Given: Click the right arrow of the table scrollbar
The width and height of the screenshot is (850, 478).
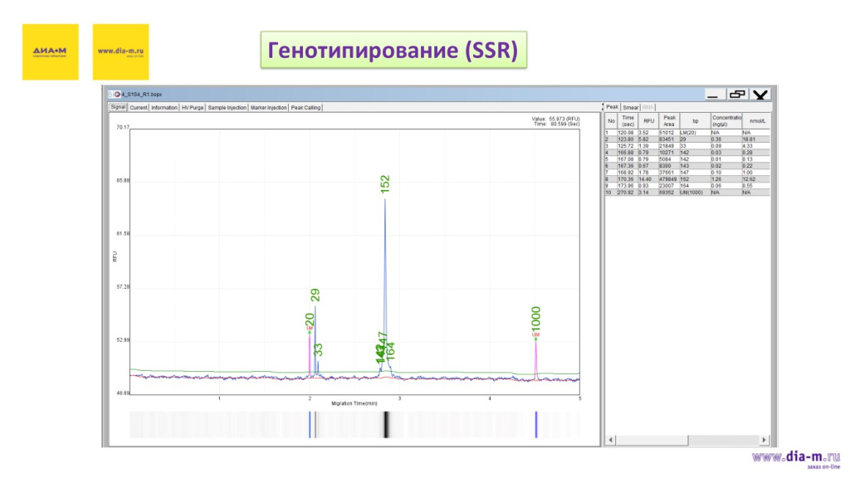Looking at the screenshot, I should [763, 441].
